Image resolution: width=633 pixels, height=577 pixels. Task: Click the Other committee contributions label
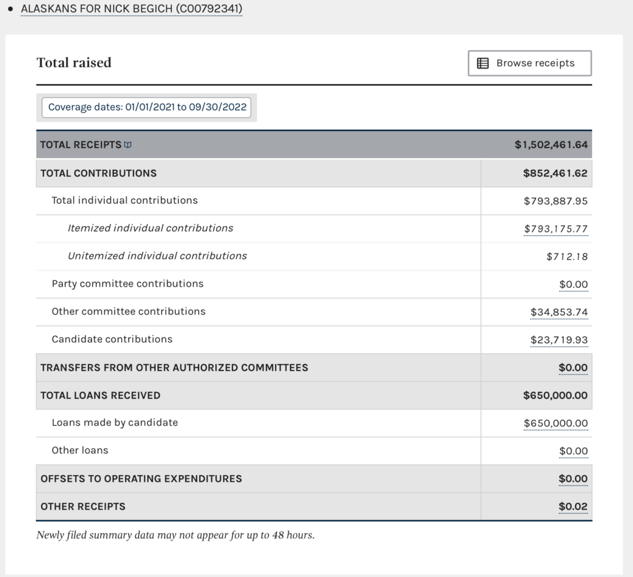(129, 311)
